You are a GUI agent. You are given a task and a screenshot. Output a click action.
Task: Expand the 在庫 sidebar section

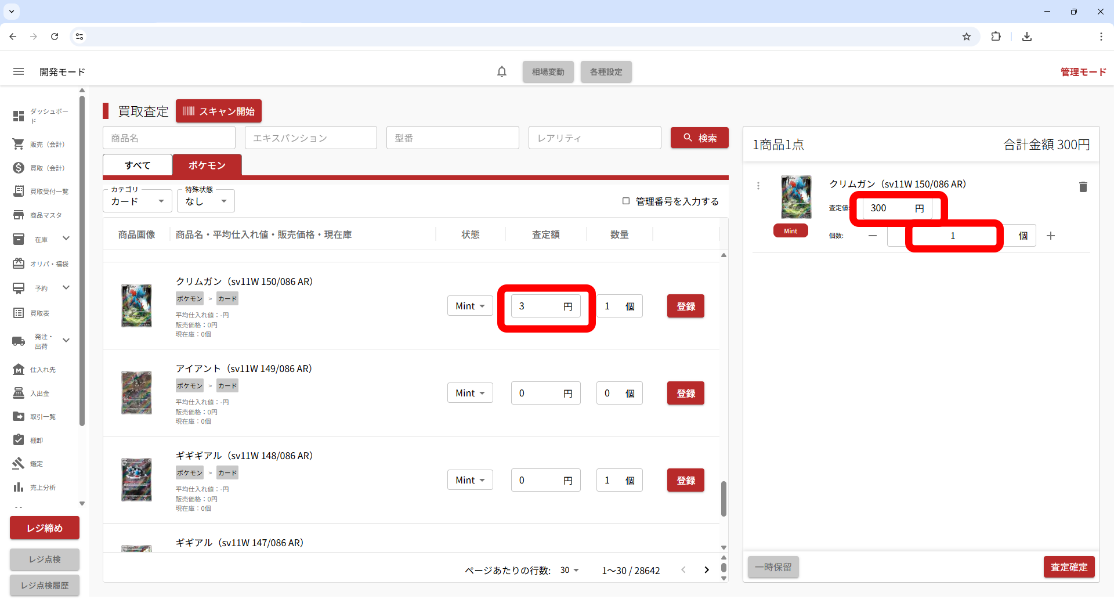click(66, 239)
